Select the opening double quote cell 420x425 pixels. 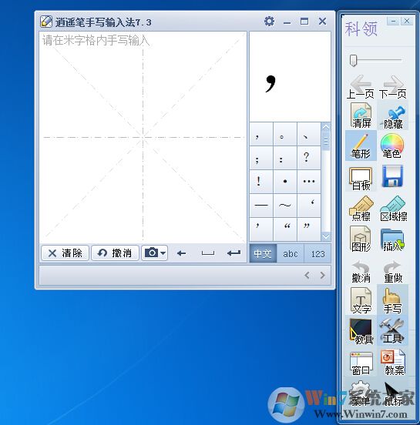pyautogui.click(x=285, y=229)
